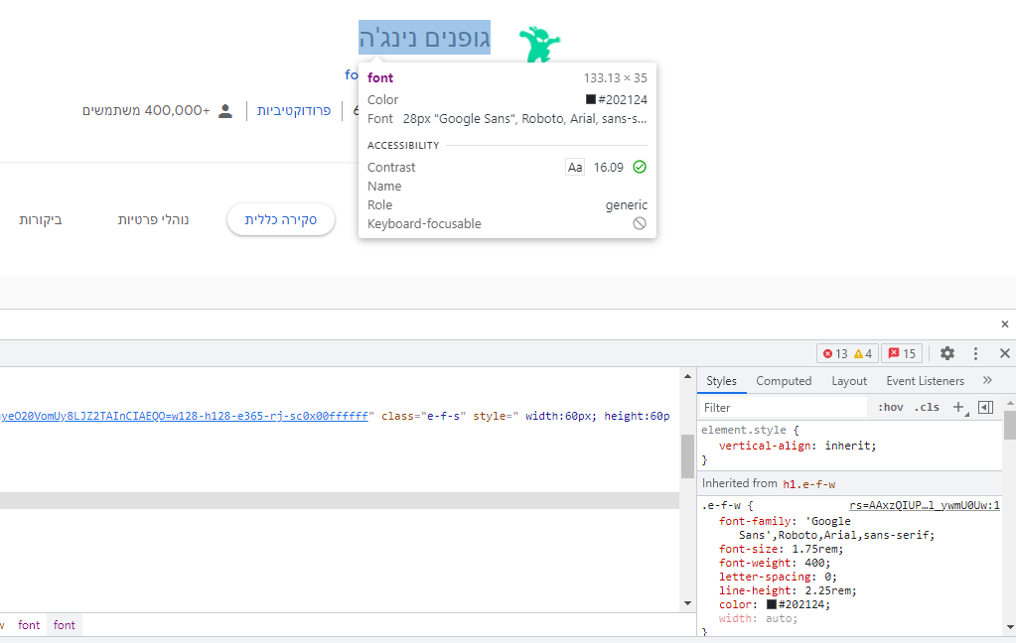Click the red errors counter showing 13
The height and width of the screenshot is (643, 1016).
pos(835,353)
